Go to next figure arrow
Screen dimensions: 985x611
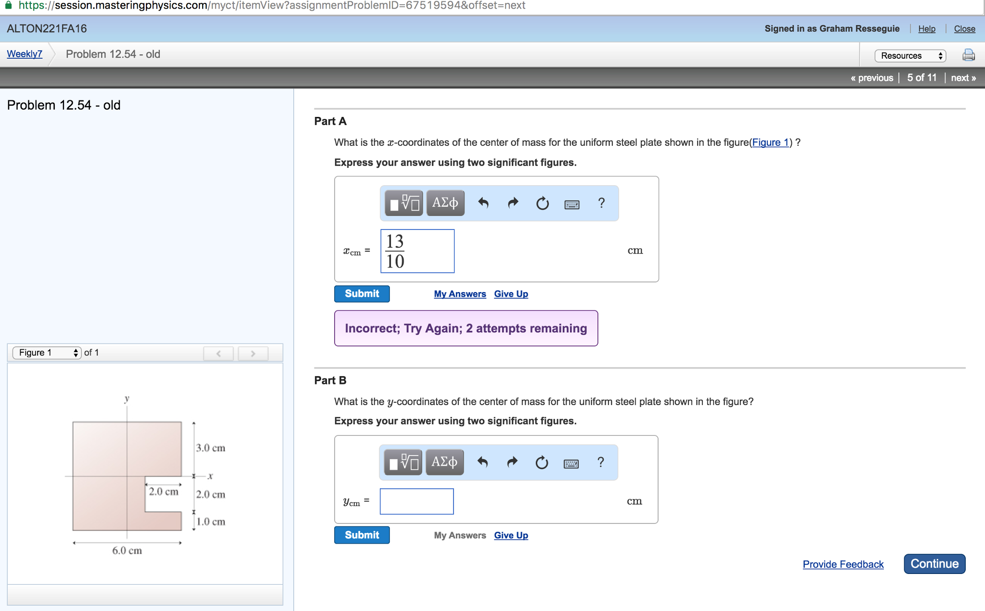click(253, 353)
